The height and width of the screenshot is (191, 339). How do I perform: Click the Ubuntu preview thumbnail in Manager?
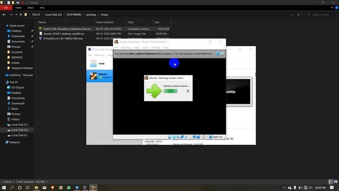[x=238, y=92]
